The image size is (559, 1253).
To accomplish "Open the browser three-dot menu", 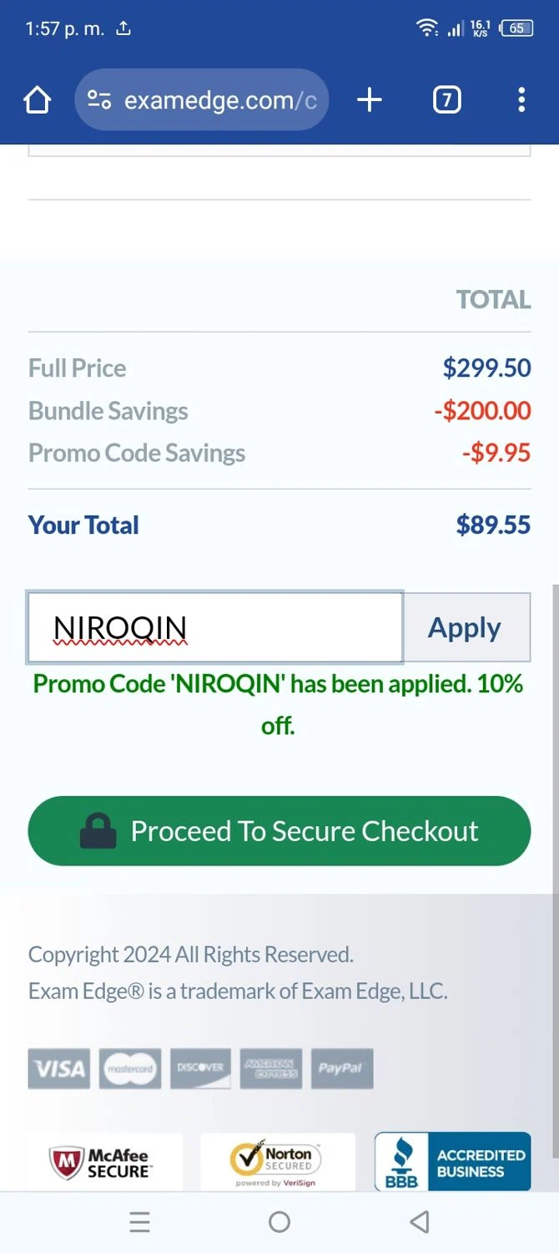I will click(521, 100).
